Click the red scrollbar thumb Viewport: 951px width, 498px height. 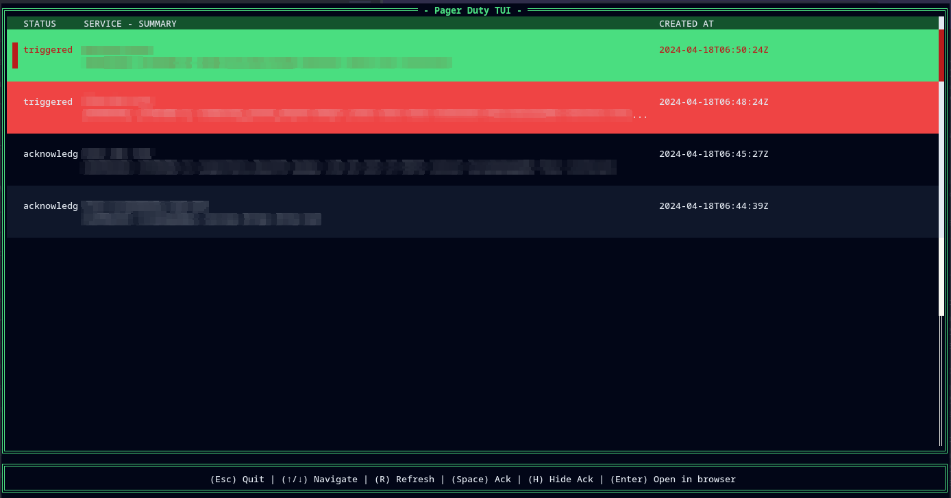click(x=941, y=55)
